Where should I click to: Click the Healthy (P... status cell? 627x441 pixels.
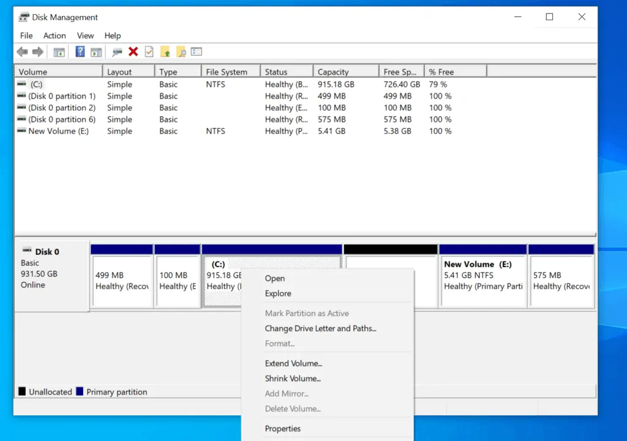(x=287, y=131)
